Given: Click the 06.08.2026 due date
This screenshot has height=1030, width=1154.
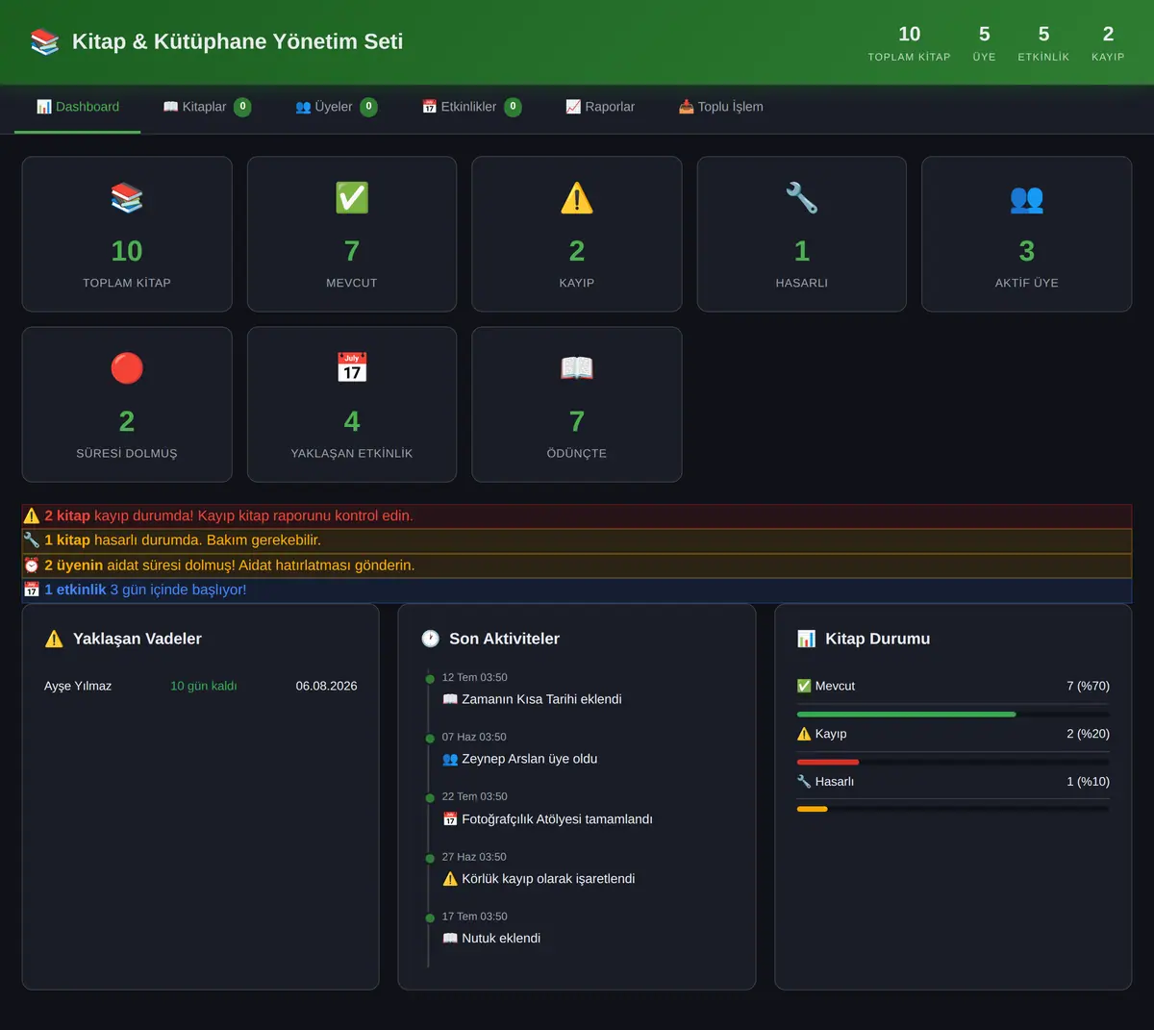Looking at the screenshot, I should click(326, 686).
